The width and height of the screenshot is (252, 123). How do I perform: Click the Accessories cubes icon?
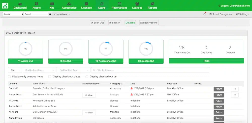point(69,4)
